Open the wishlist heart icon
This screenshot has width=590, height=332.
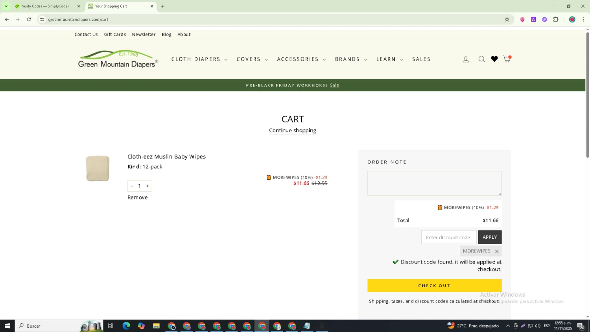(494, 59)
